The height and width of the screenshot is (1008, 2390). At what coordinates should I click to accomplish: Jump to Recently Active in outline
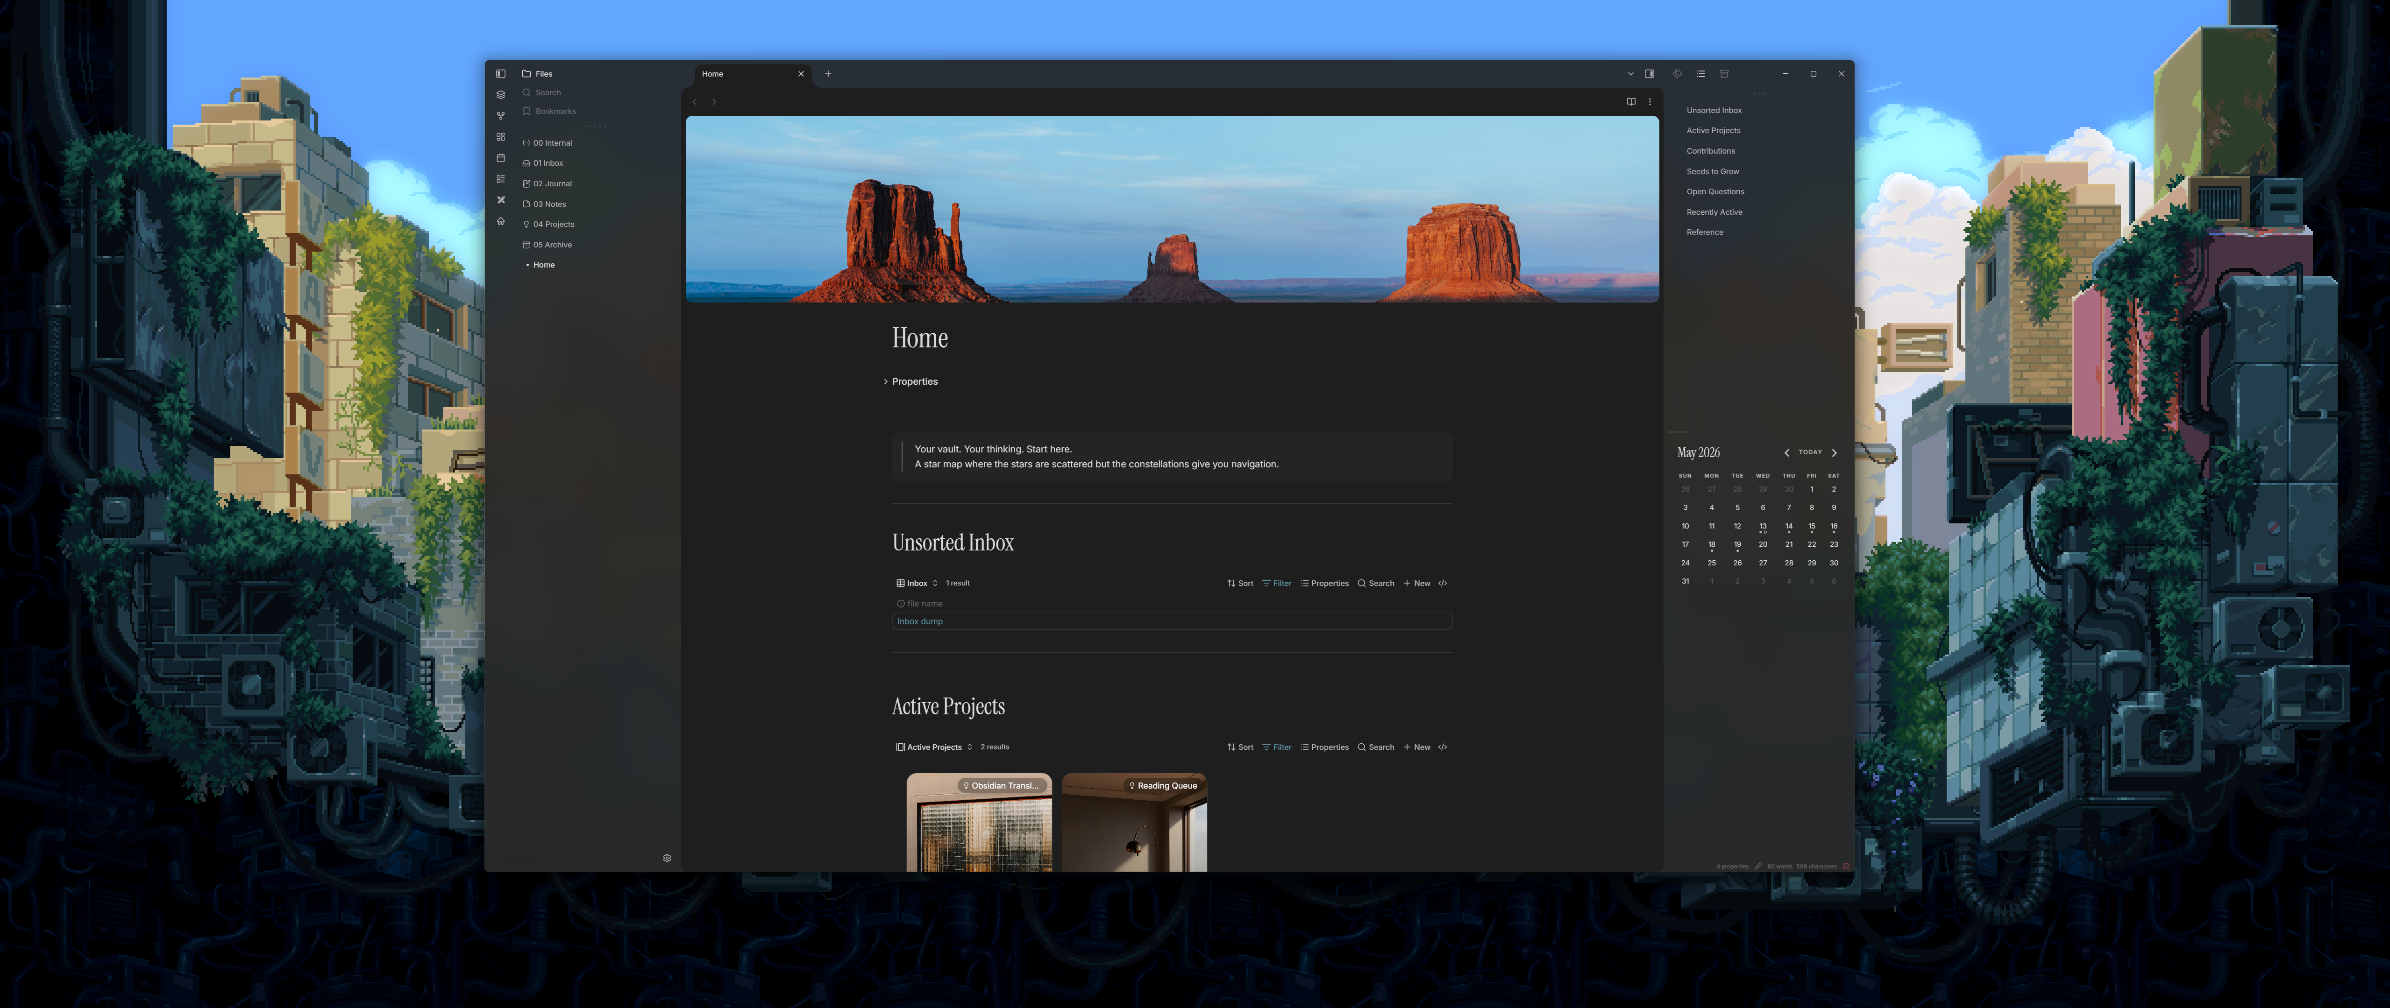coord(1714,212)
